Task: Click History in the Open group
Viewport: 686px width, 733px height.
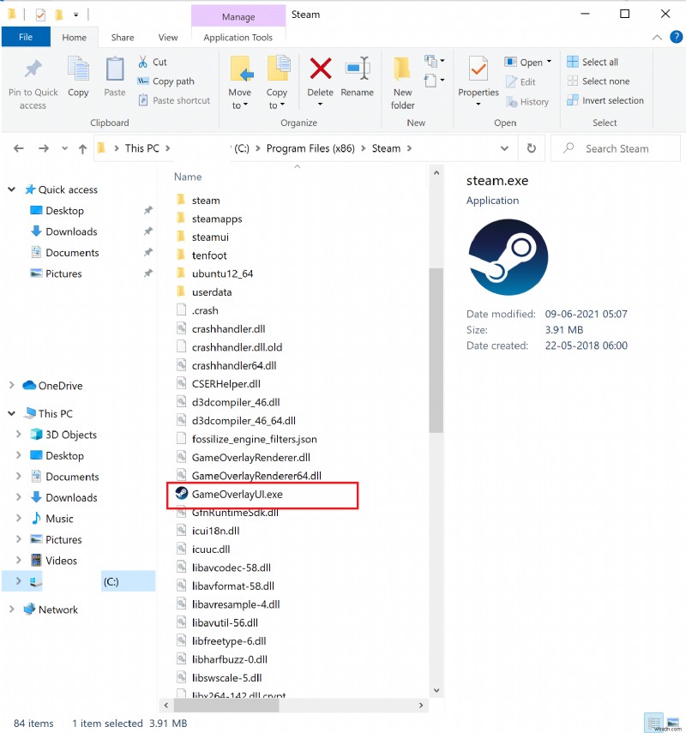Action: tap(527, 102)
